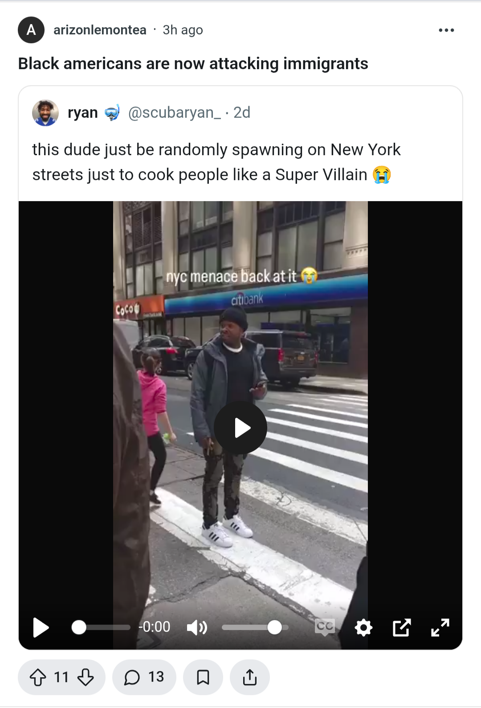Open arizonlemontea's profile avatar
481x708 pixels.
[31, 30]
